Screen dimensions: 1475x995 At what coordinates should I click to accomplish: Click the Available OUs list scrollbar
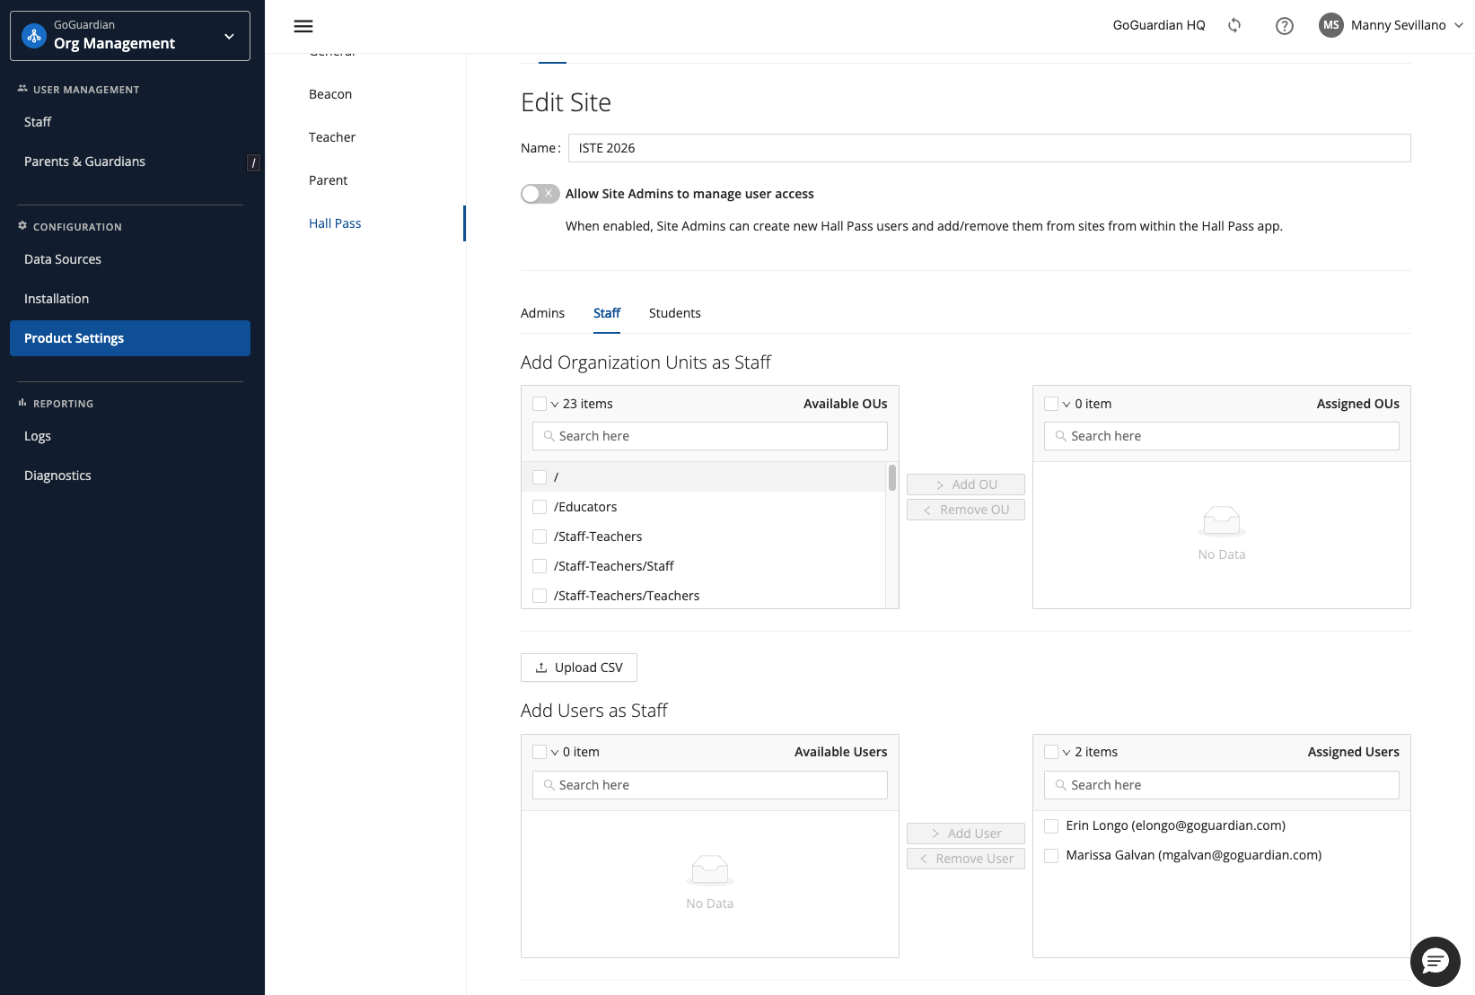click(x=892, y=477)
